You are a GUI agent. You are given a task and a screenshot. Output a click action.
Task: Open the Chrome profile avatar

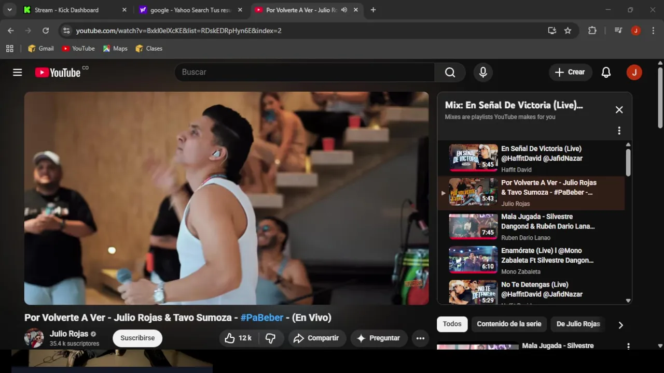[x=635, y=31]
